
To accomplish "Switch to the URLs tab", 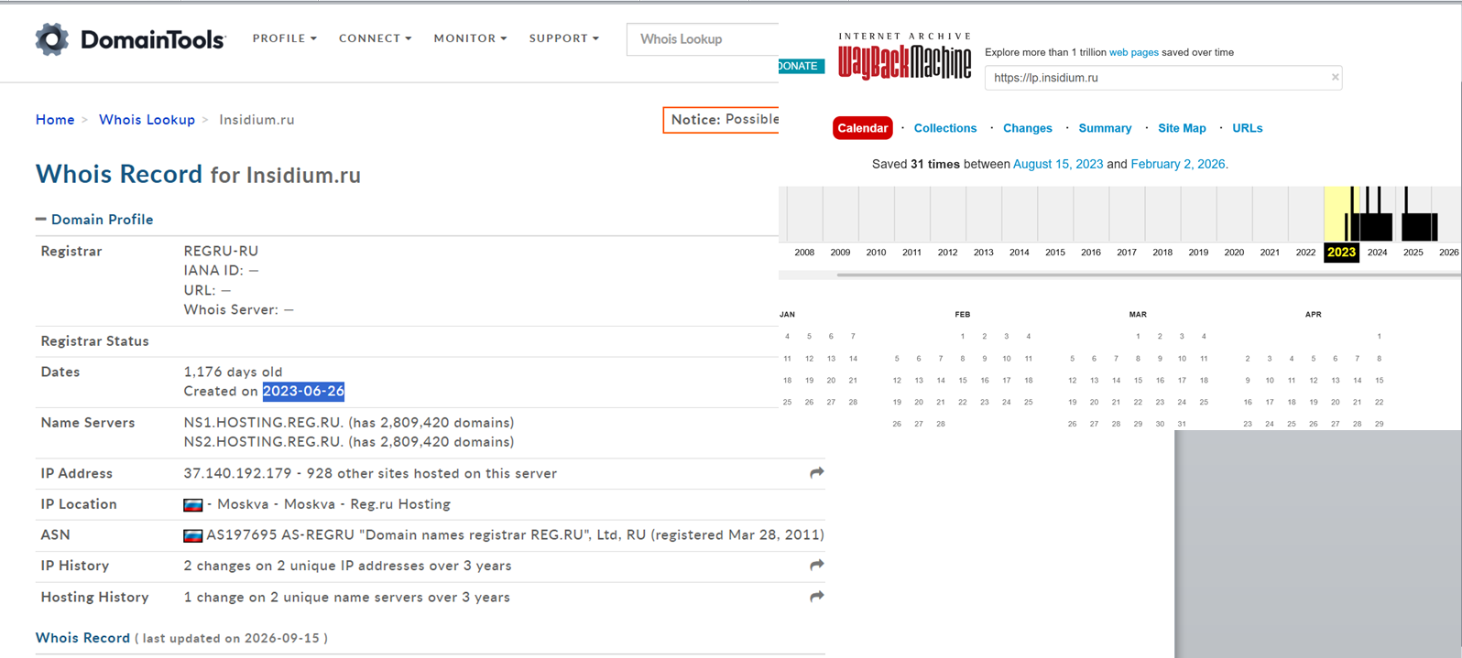I will (x=1248, y=128).
